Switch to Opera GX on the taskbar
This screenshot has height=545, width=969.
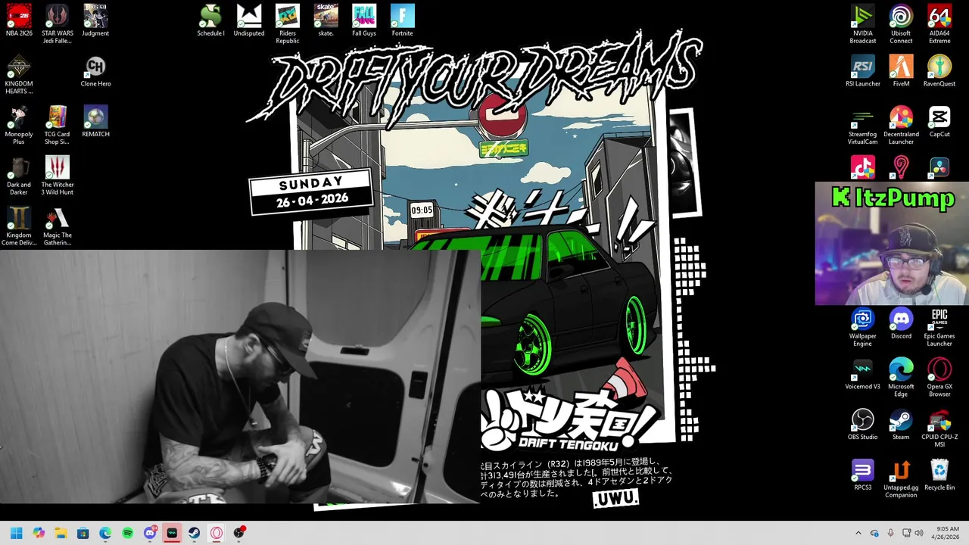point(217,533)
